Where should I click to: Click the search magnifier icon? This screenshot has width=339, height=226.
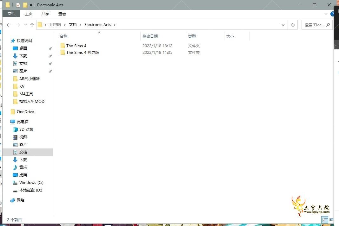coord(328,25)
